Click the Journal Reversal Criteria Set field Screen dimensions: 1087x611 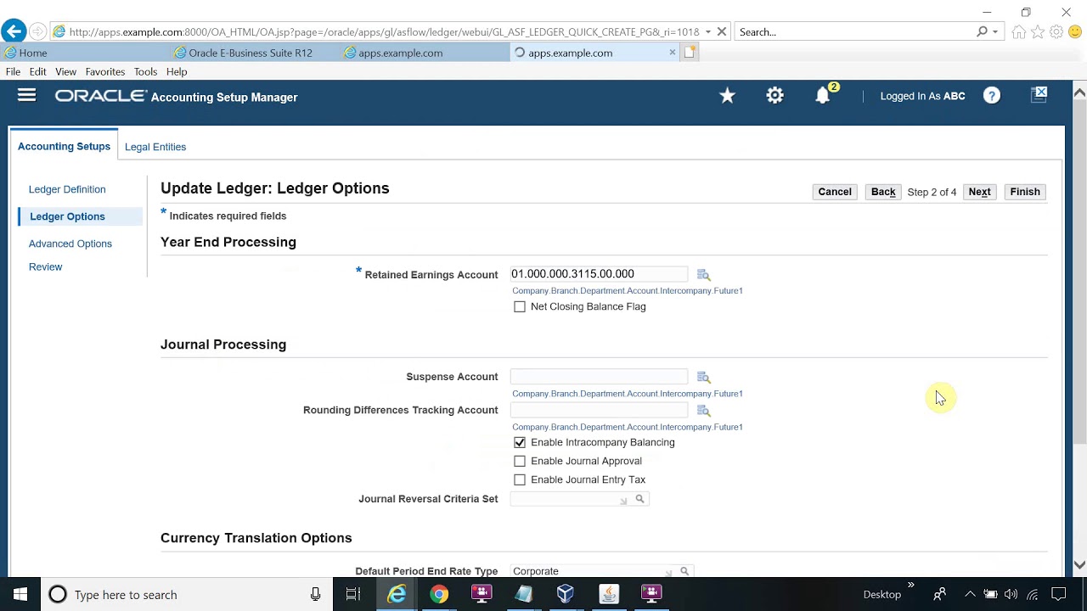[x=571, y=499]
